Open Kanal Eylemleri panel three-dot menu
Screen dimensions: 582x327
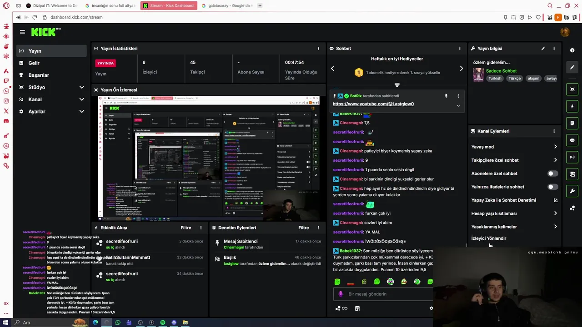554,131
